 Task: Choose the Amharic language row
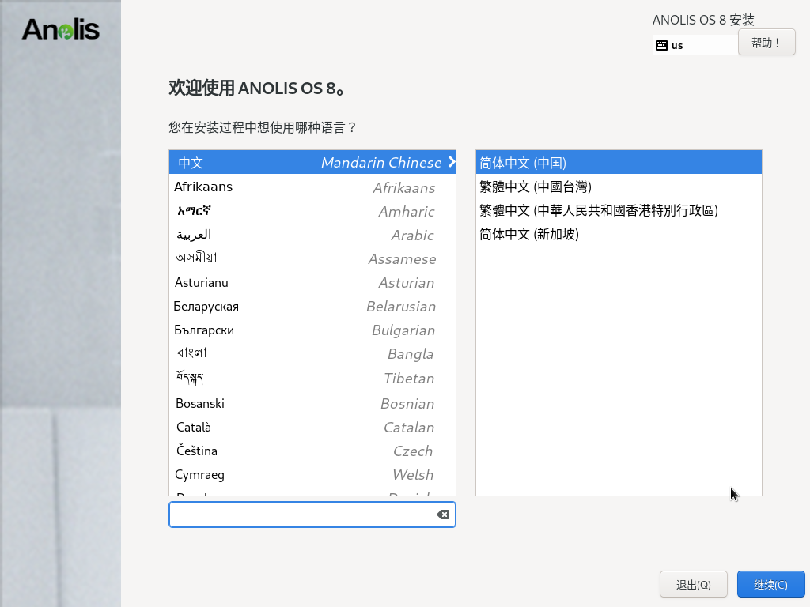[312, 210]
